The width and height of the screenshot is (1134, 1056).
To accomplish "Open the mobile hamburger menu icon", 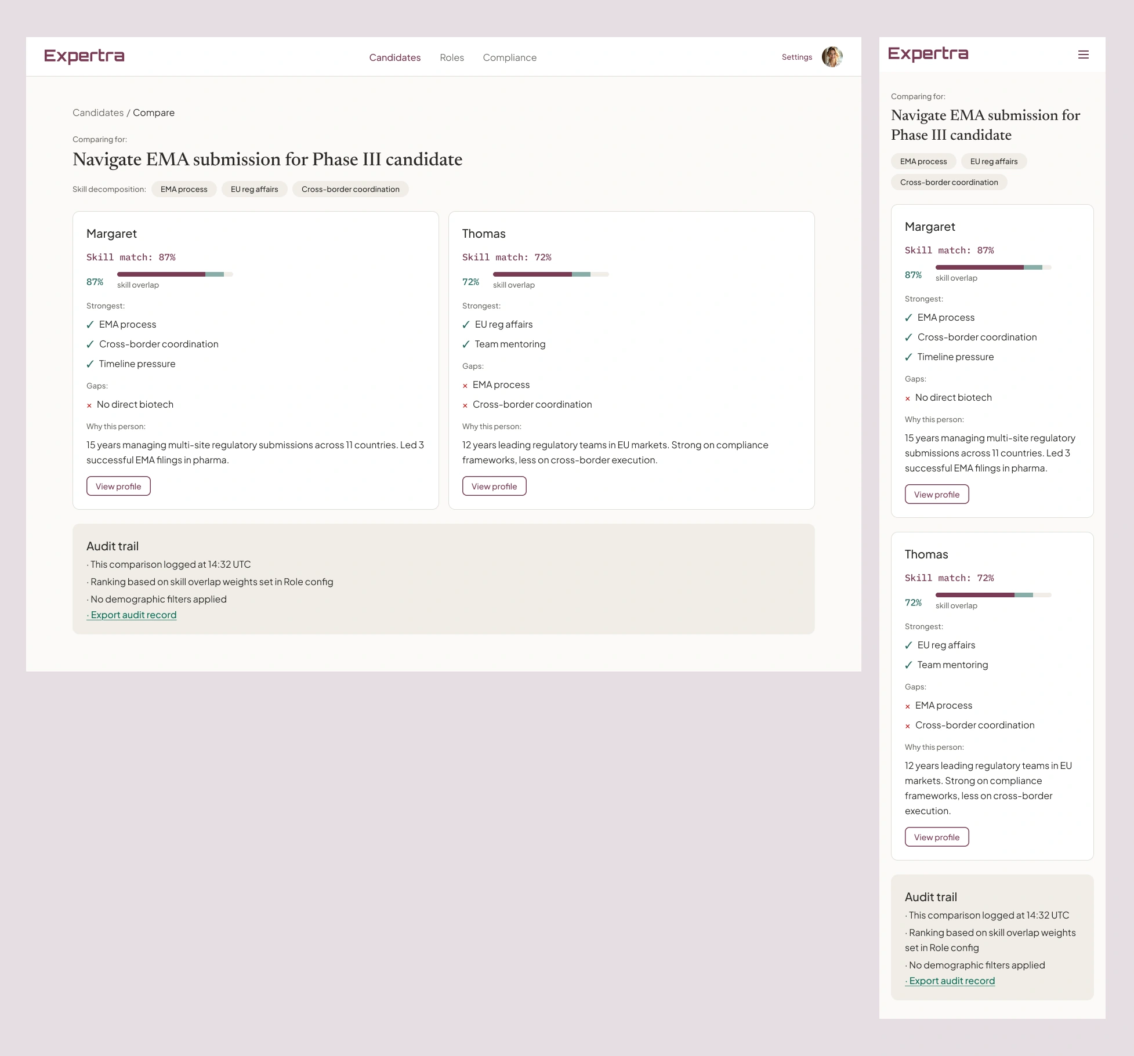I will 1083,55.
